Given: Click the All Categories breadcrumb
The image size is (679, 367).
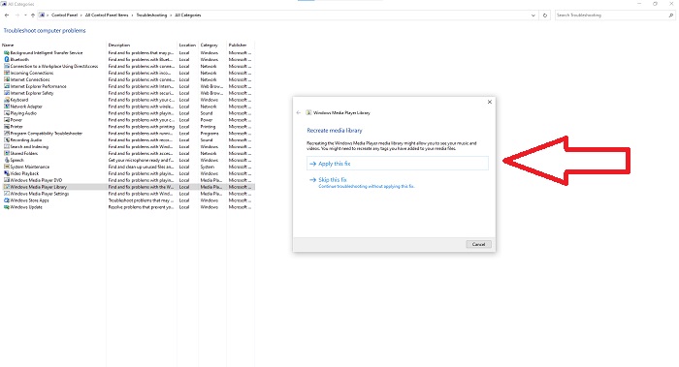Looking at the screenshot, I should click(x=188, y=15).
